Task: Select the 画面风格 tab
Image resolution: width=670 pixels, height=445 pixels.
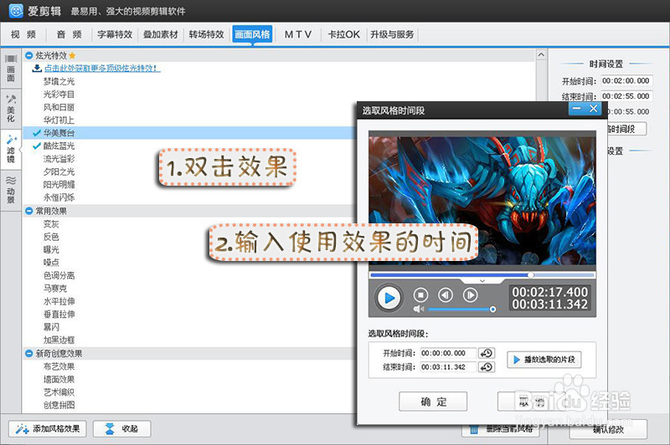Action: pos(253,34)
